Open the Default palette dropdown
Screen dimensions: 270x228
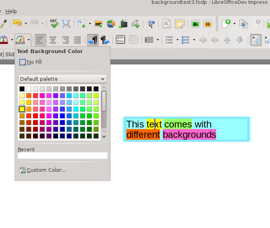click(62, 79)
